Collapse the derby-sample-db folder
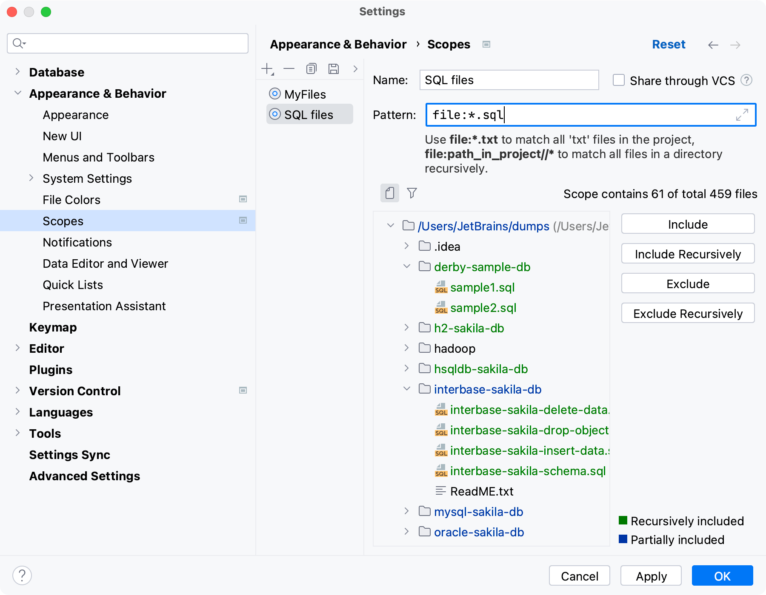Image resolution: width=766 pixels, height=595 pixels. (x=407, y=266)
